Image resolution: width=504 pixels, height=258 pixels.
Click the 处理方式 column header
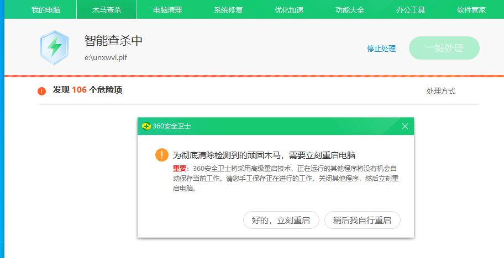[440, 92]
